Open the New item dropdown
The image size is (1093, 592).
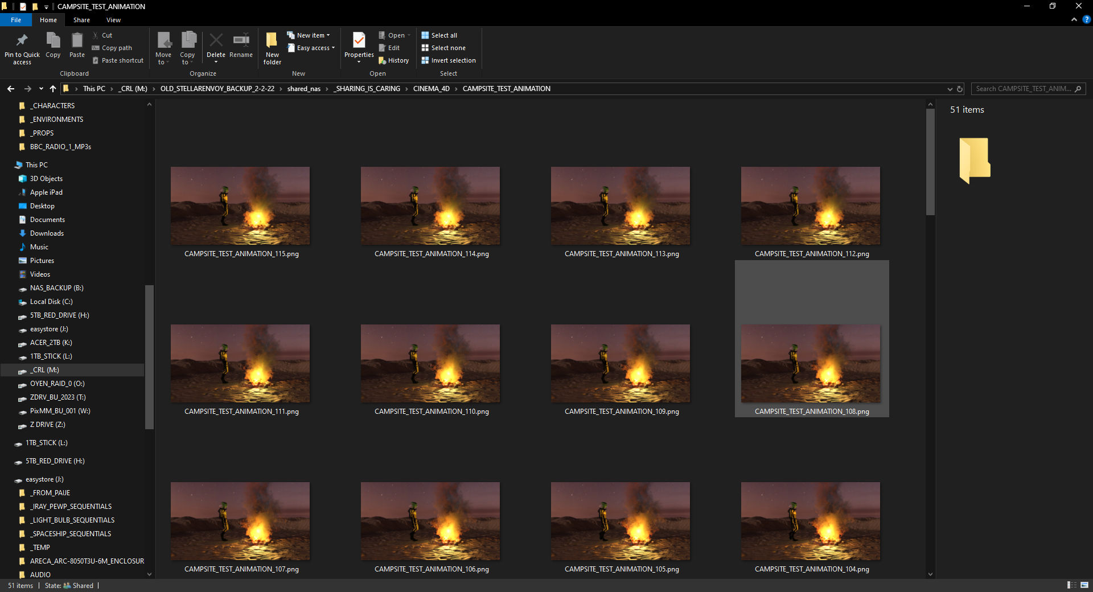click(x=308, y=35)
